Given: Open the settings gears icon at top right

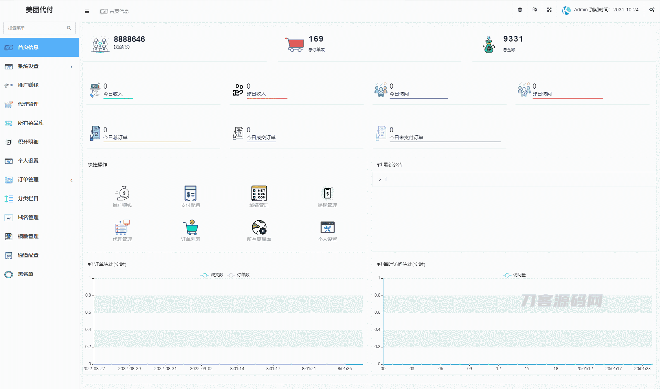Looking at the screenshot, I should coord(652,10).
